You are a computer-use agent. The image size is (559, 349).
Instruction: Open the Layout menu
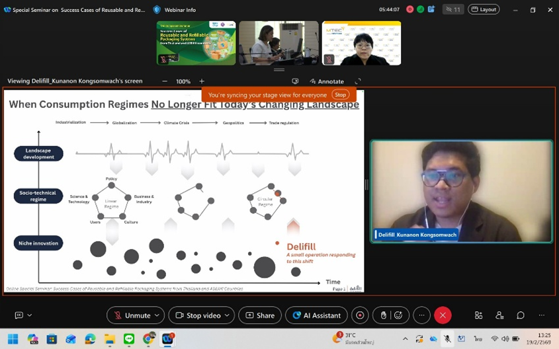click(x=484, y=9)
